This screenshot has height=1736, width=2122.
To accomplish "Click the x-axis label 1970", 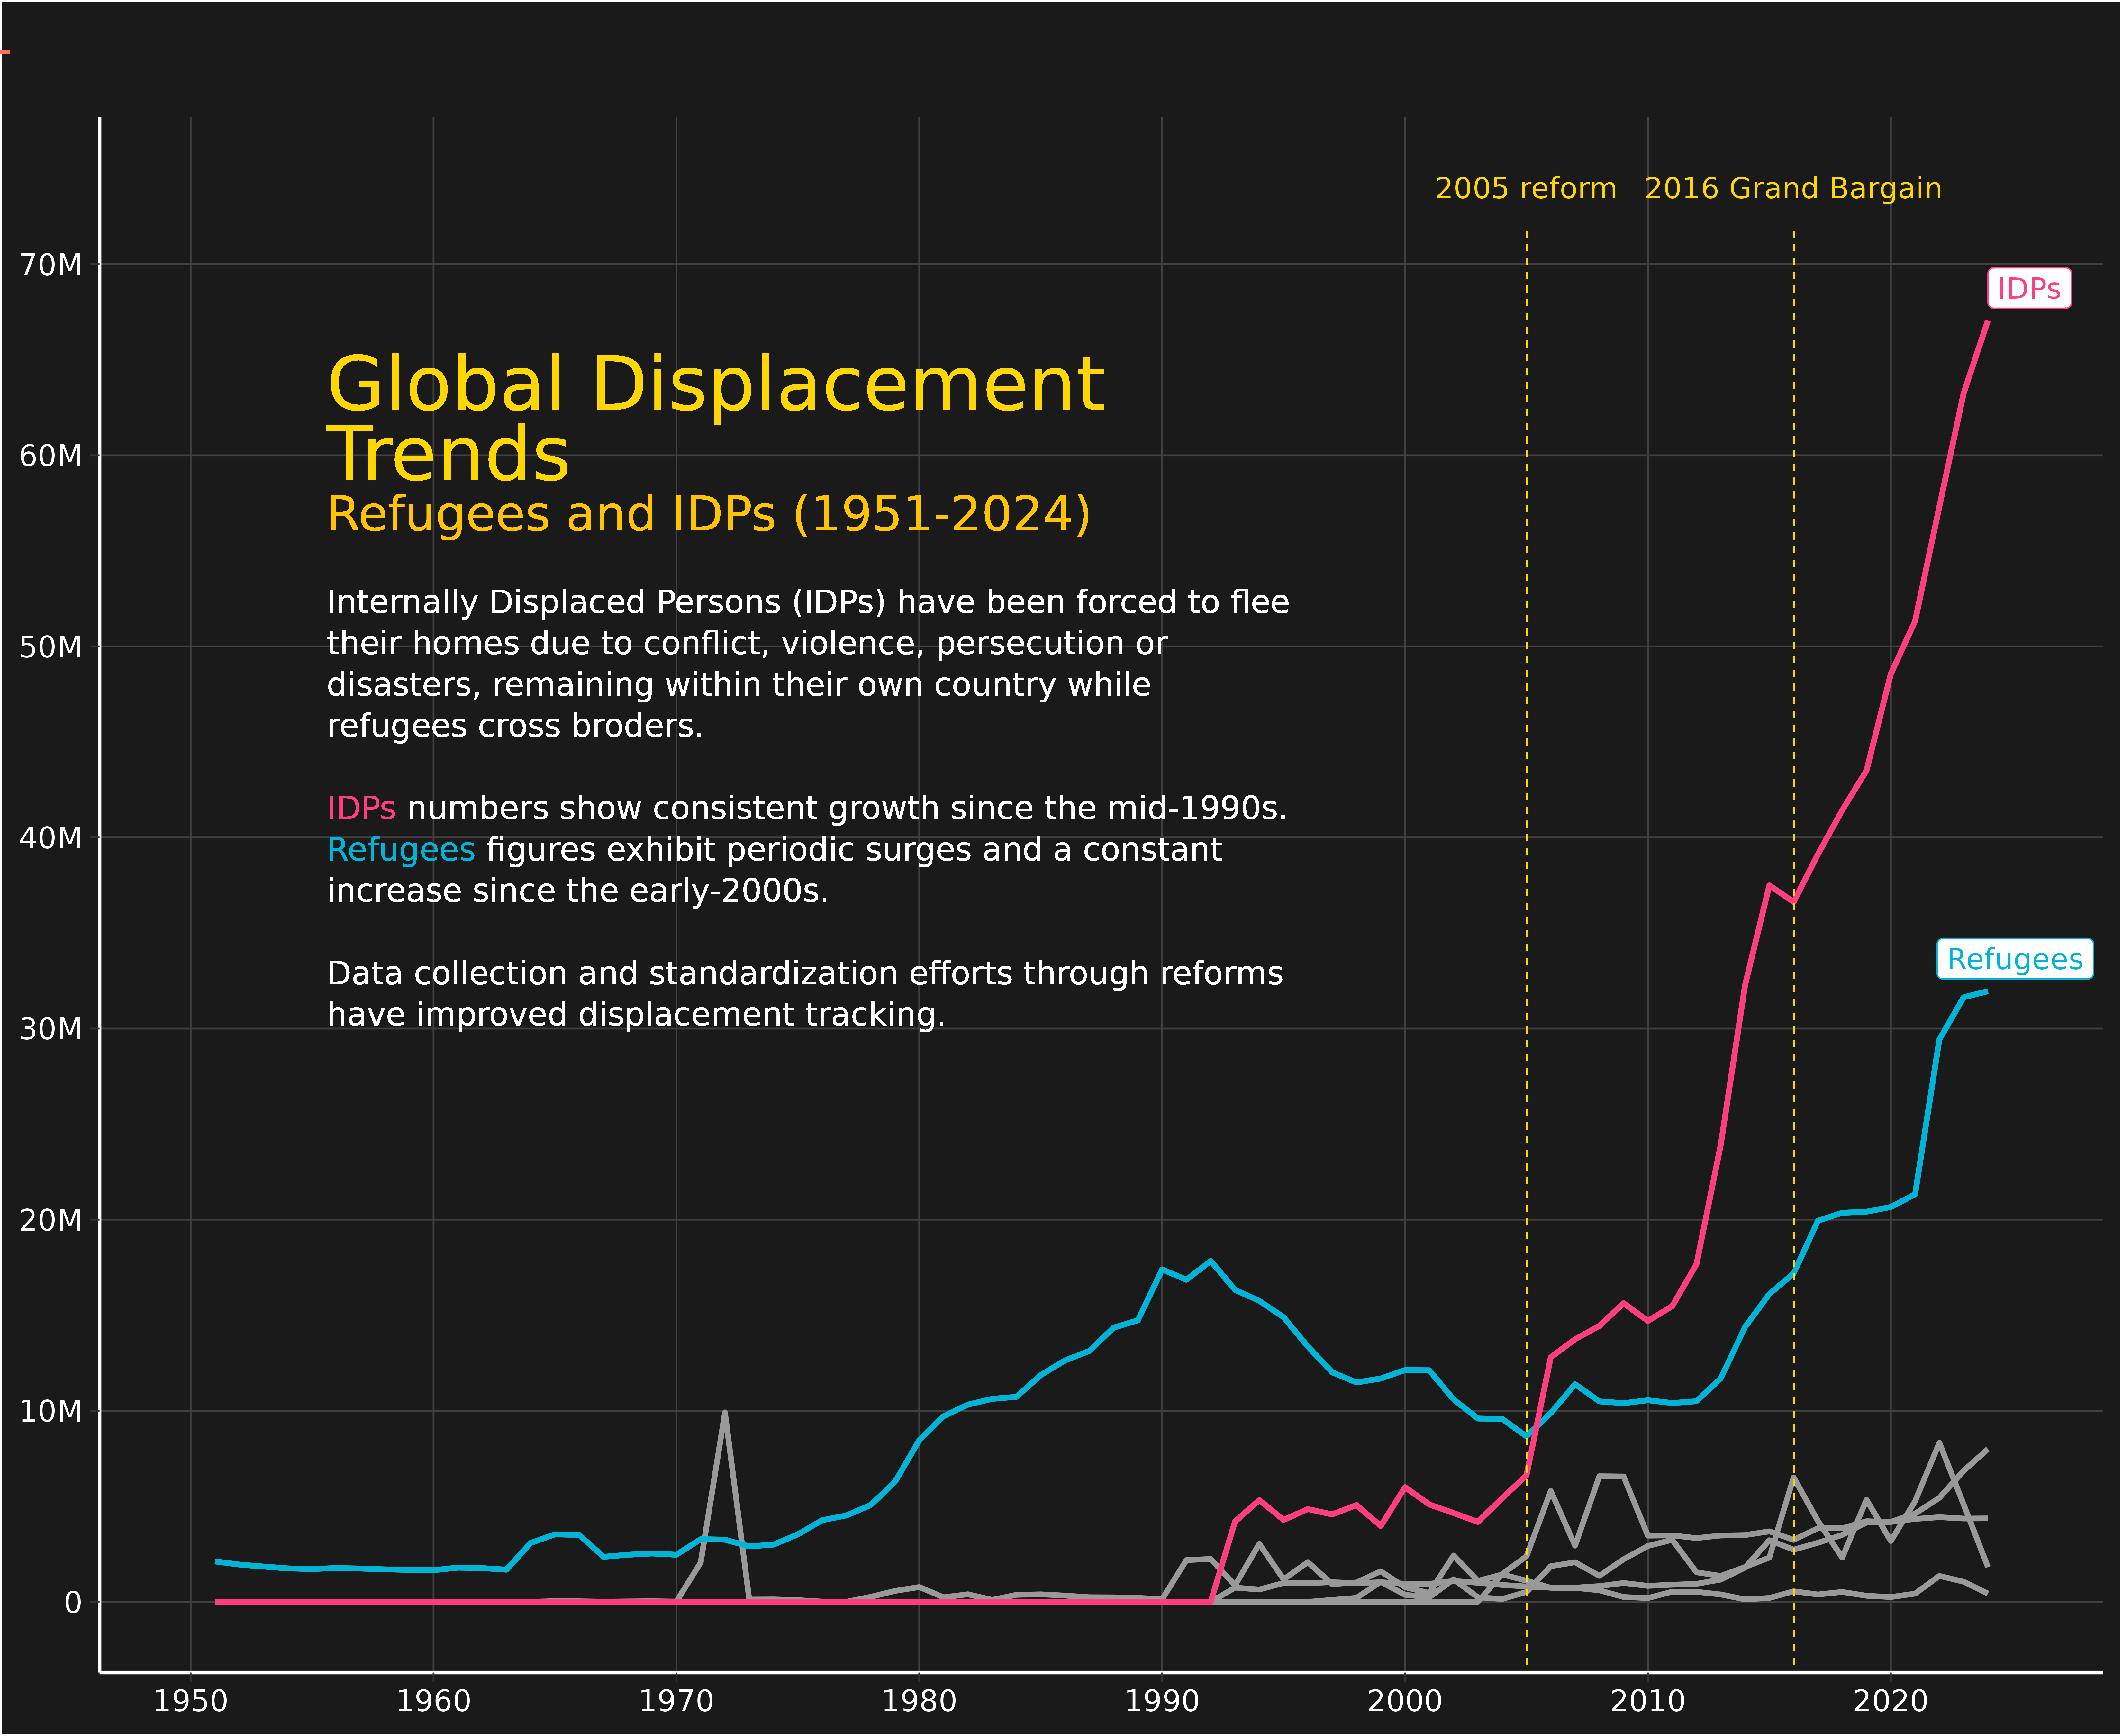I will 676,1701.
